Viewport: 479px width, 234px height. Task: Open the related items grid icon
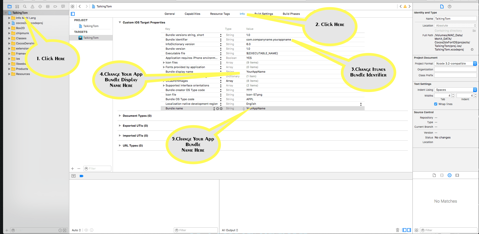[x=73, y=6]
